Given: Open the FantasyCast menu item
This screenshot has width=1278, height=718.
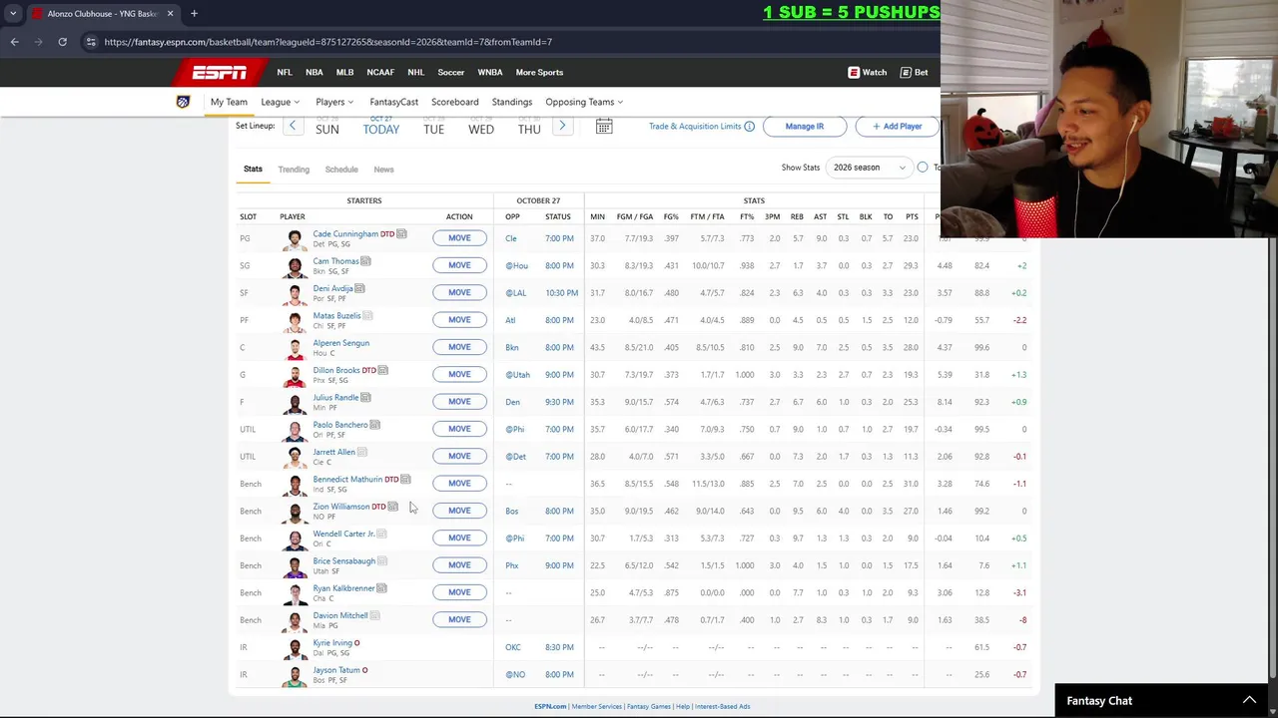Looking at the screenshot, I should 393,102.
